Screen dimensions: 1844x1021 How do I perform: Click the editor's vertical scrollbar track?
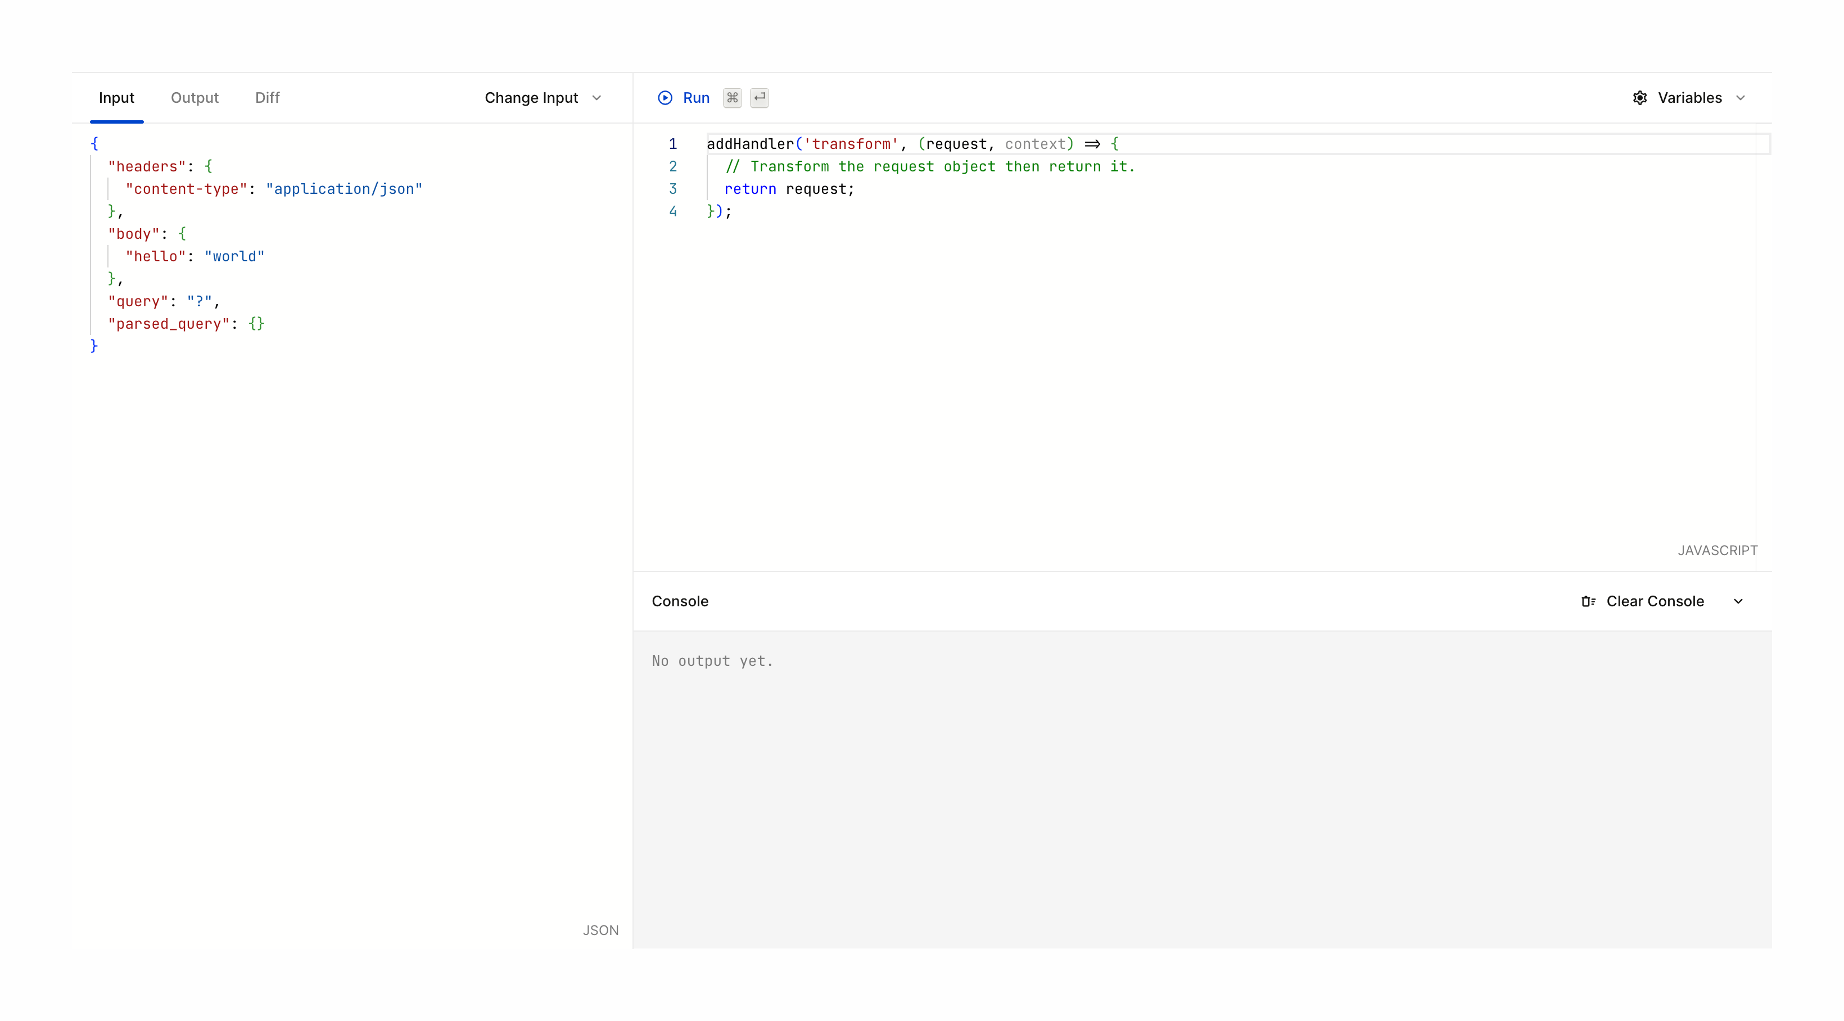tap(1763, 343)
